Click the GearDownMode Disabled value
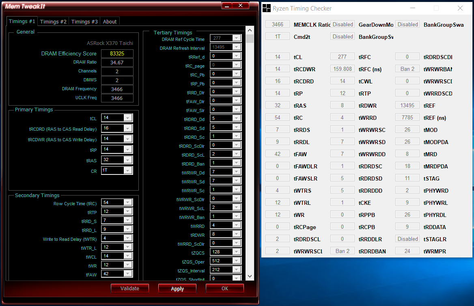 click(x=343, y=24)
